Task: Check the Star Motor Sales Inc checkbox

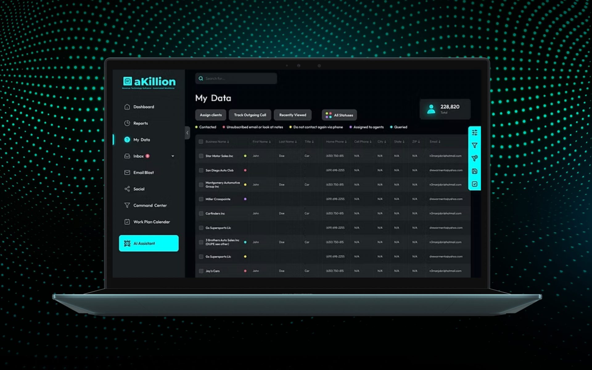Action: point(201,156)
